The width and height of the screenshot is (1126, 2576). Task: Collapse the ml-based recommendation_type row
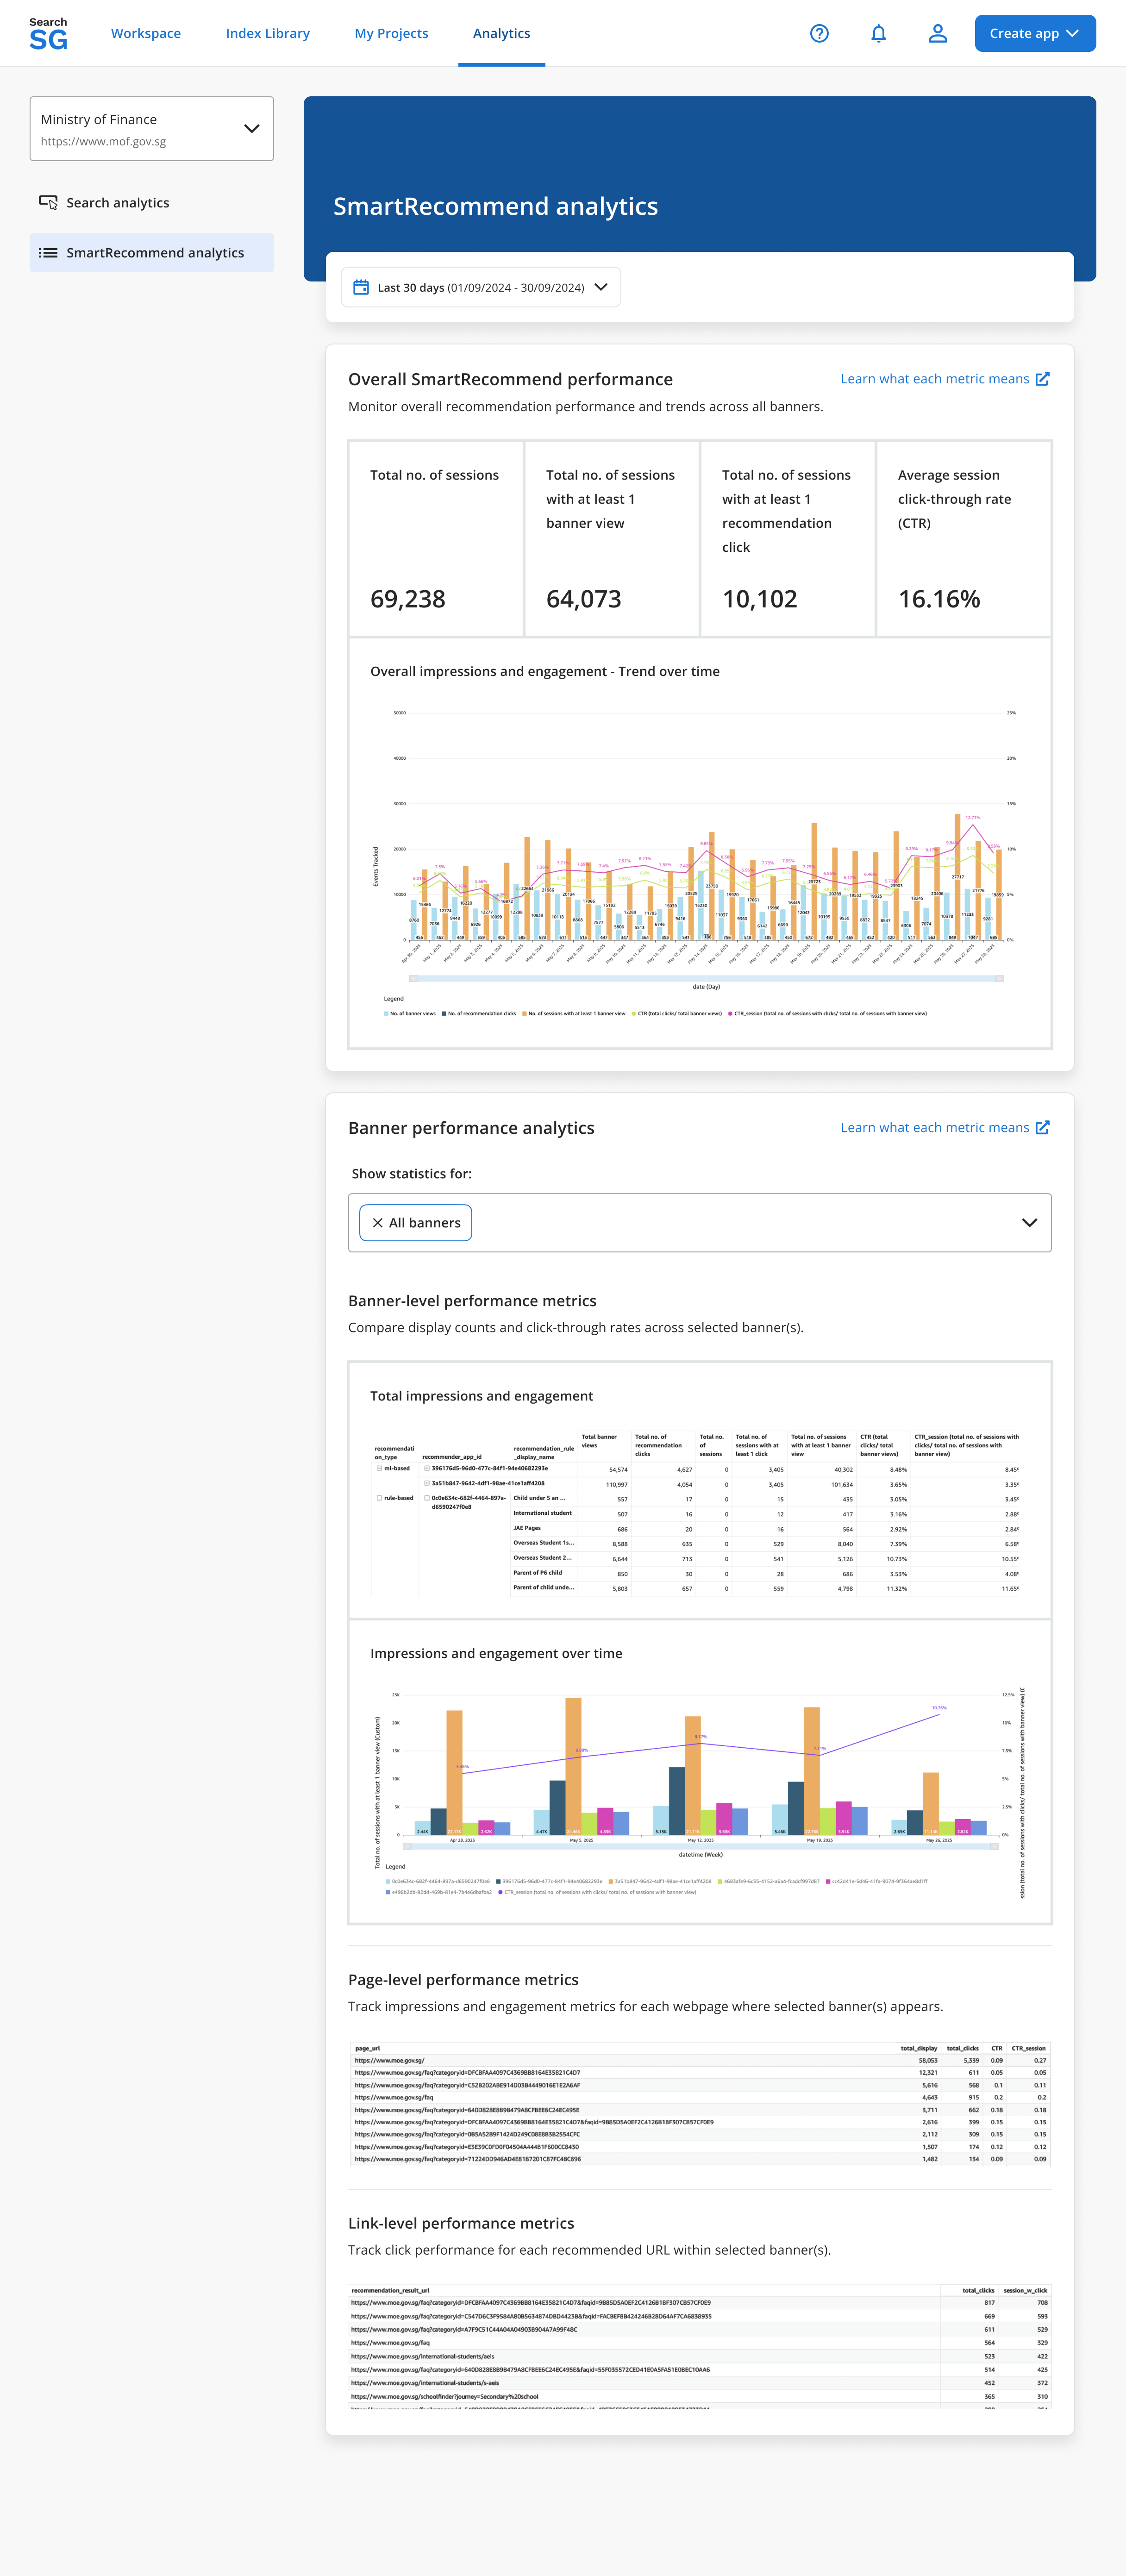380,1469
